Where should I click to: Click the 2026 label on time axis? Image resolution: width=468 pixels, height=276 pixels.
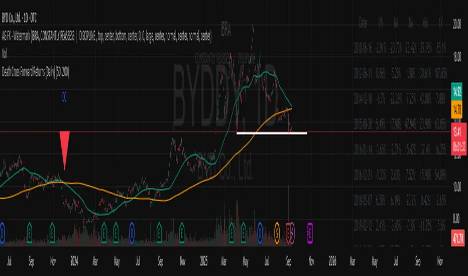[x=332, y=261]
